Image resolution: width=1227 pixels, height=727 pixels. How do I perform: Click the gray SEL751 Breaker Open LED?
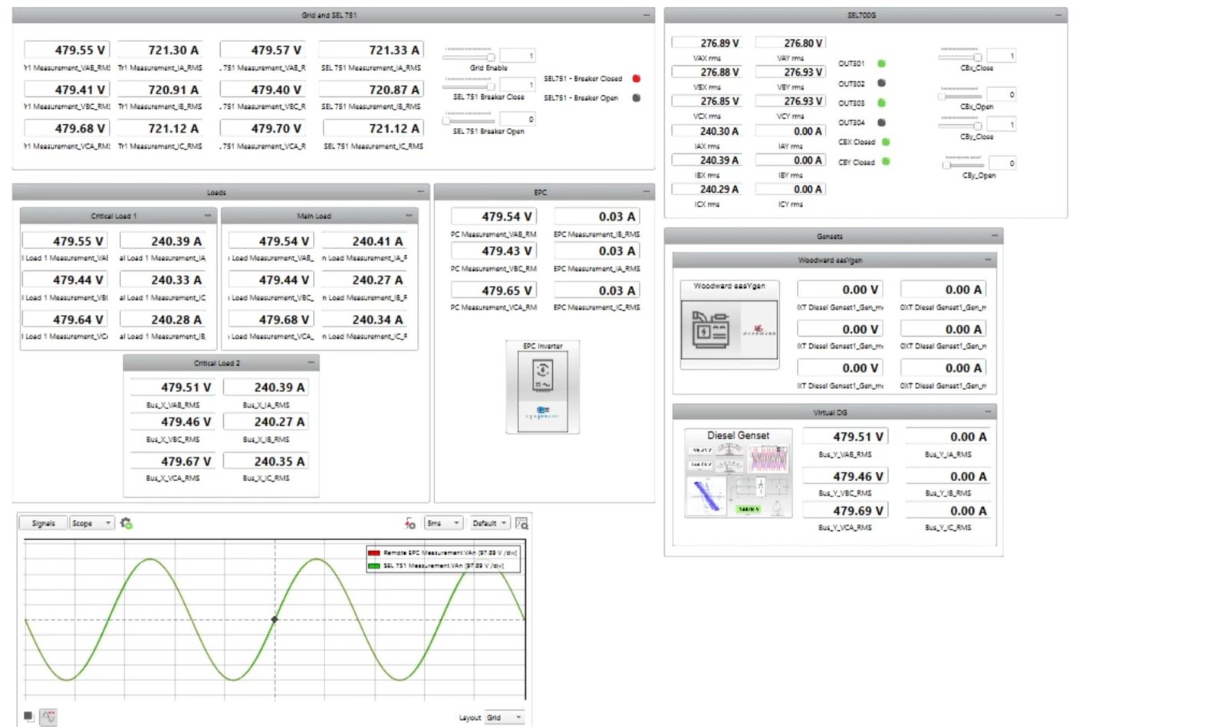[637, 98]
